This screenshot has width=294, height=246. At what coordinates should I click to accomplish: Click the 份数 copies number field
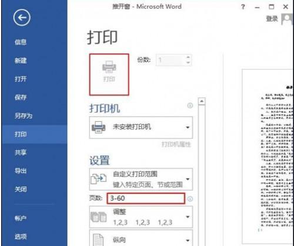pos(171,60)
